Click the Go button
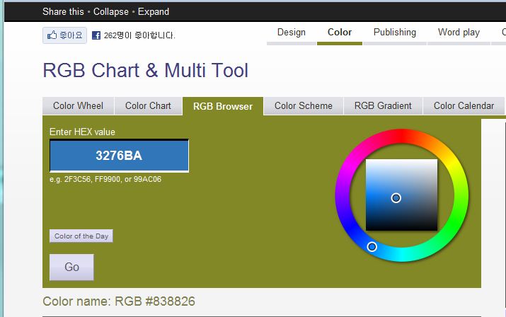This screenshot has height=317, width=506. pyautogui.click(x=71, y=267)
